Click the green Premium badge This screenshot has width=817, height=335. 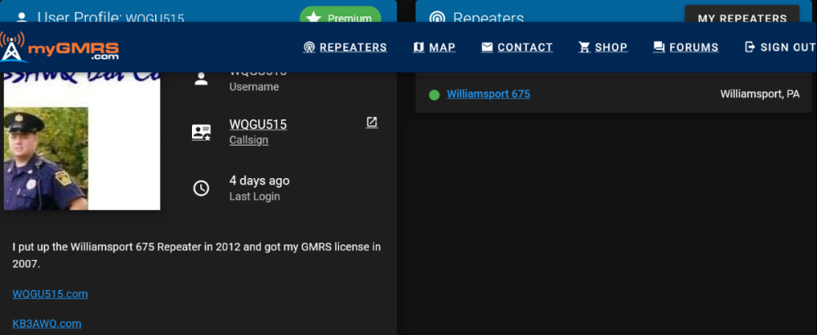tap(340, 17)
